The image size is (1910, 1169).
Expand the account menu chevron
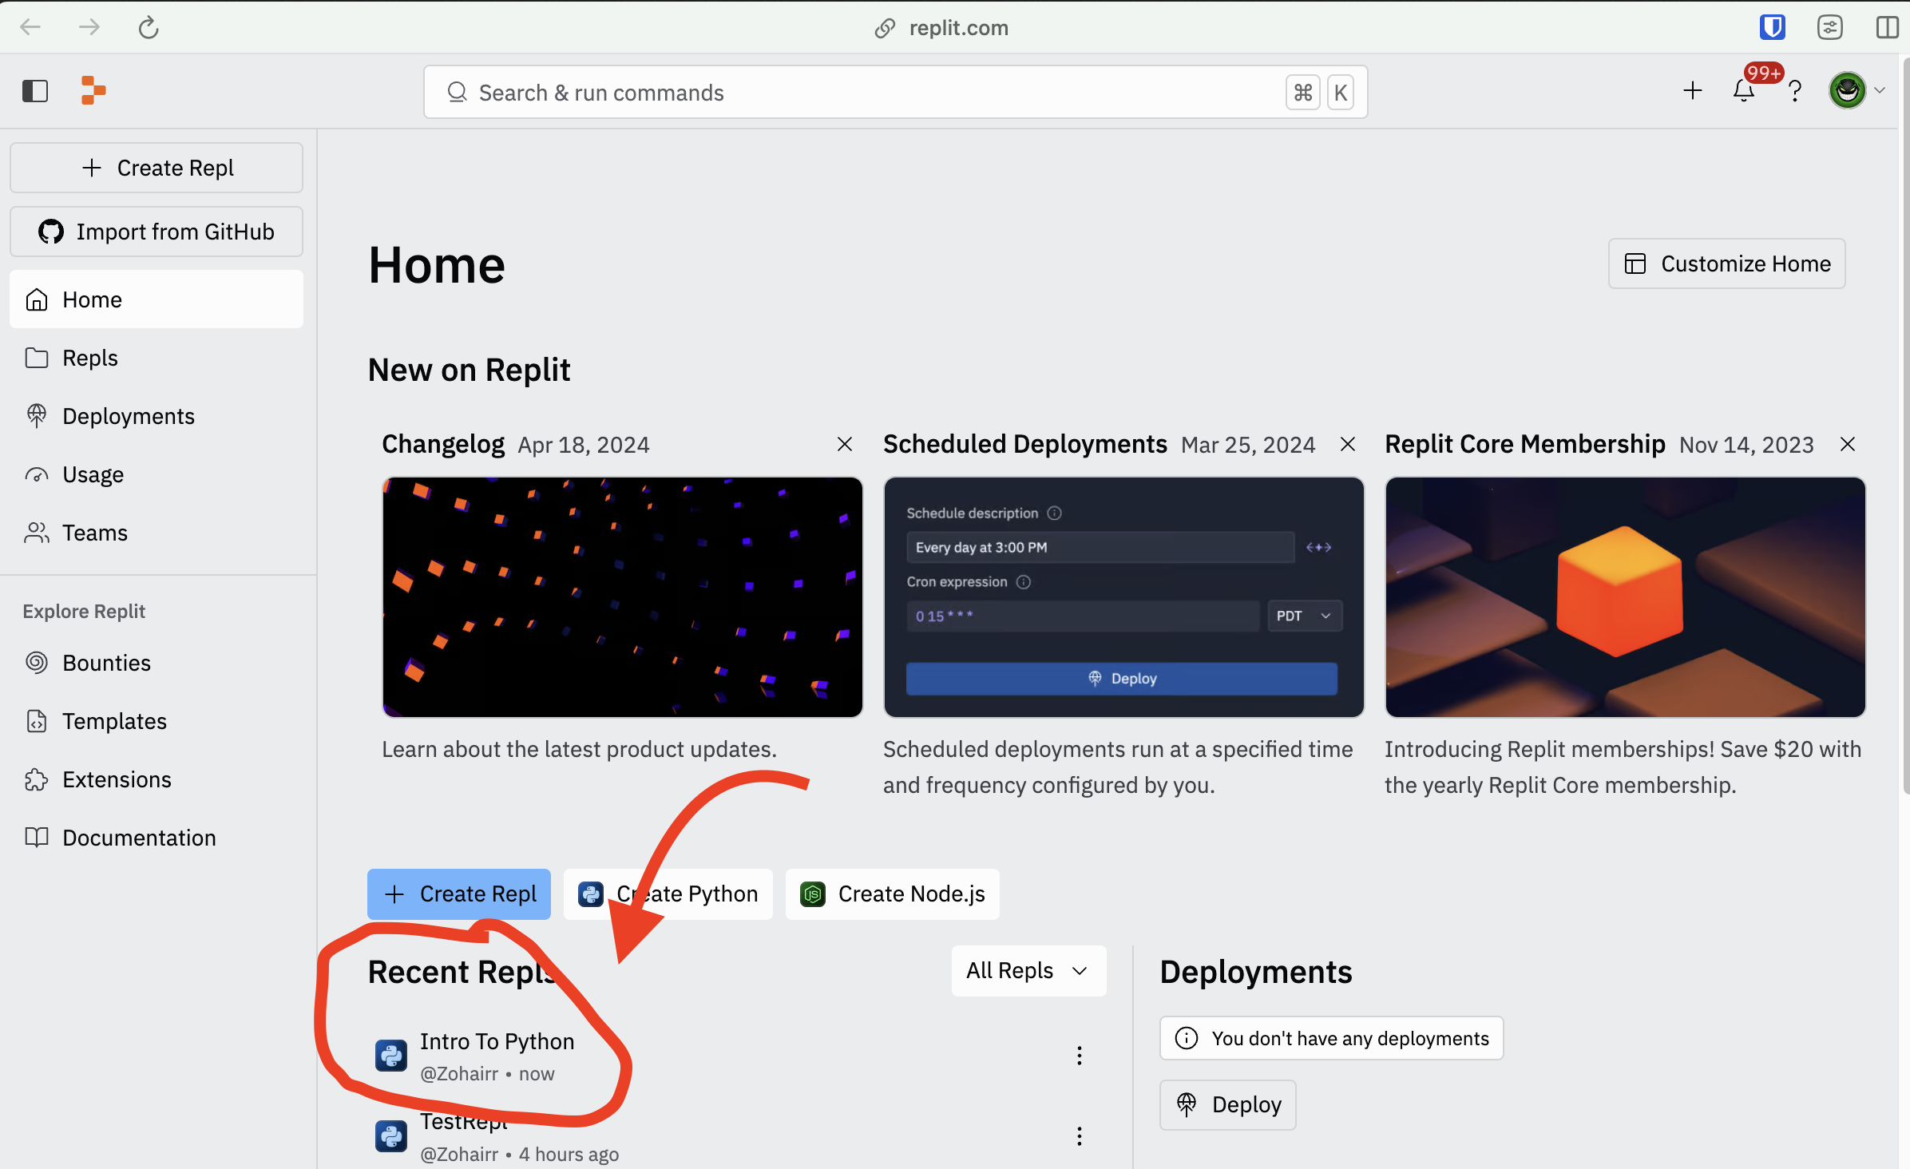pyautogui.click(x=1880, y=90)
